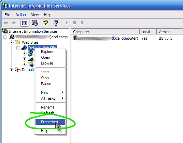The height and width of the screenshot is (143, 183).
Task: Click the Forward arrow toolbar button
Action: (14, 23)
